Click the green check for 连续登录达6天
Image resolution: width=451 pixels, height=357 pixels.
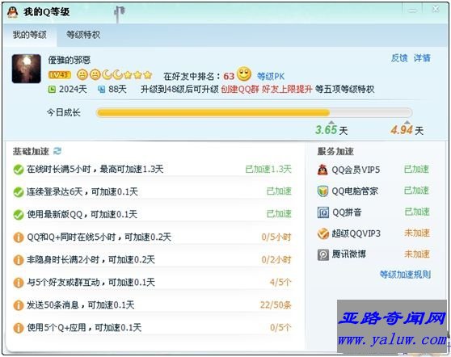click(19, 192)
